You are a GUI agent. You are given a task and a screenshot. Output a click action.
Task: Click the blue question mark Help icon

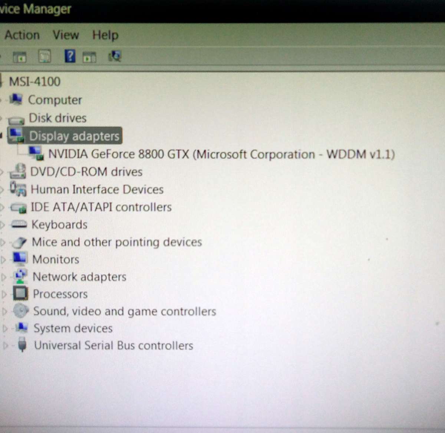point(70,56)
